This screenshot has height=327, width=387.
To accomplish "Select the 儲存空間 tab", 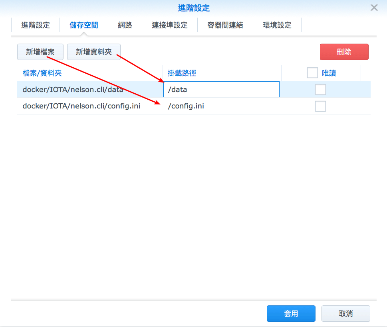I will (84, 25).
